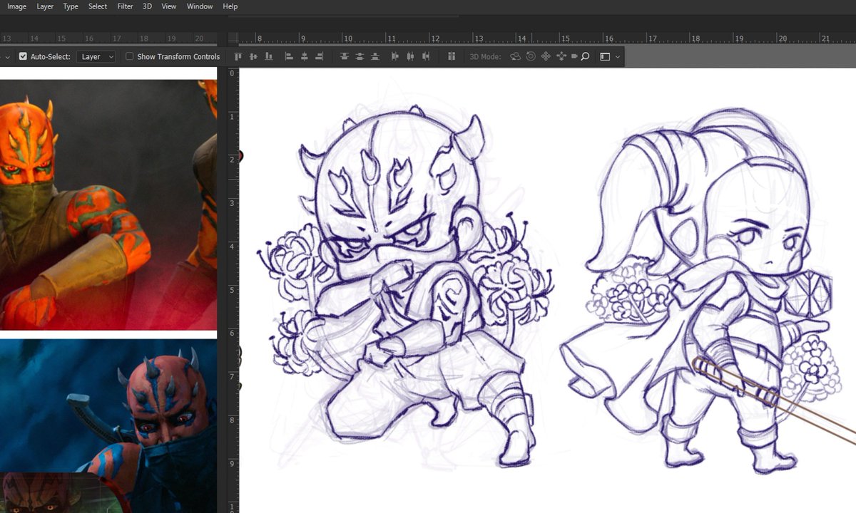The image size is (856, 513).
Task: Click the workspace switcher icon
Action: 605,56
